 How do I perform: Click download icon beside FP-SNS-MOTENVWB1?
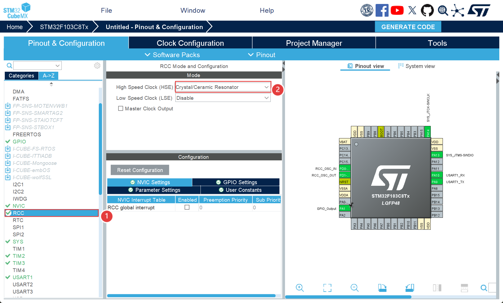(8, 106)
